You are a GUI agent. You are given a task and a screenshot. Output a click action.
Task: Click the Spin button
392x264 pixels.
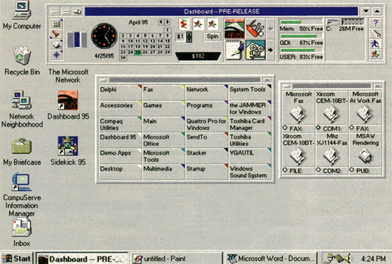[212, 37]
